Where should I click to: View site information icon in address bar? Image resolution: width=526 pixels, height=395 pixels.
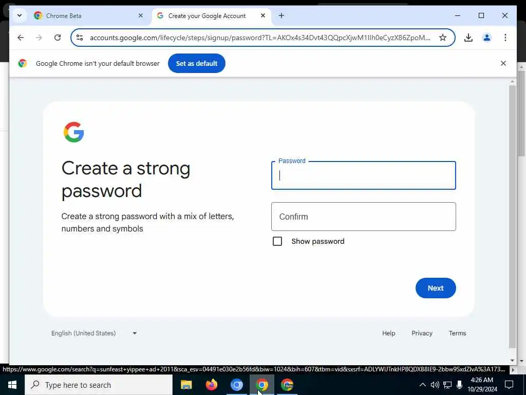click(80, 38)
